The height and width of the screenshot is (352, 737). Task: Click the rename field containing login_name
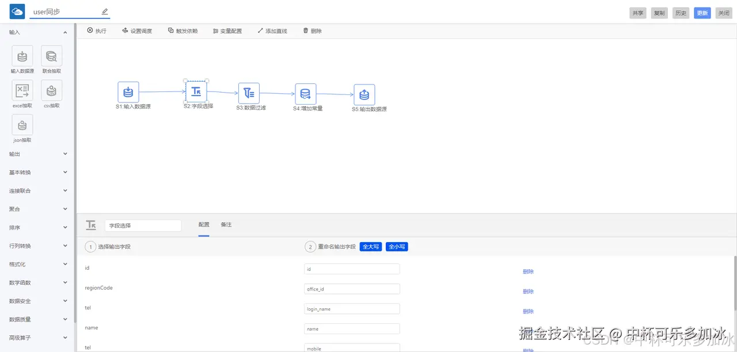click(x=352, y=309)
